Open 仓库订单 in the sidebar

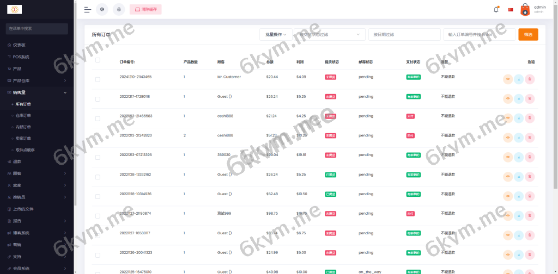(23, 115)
